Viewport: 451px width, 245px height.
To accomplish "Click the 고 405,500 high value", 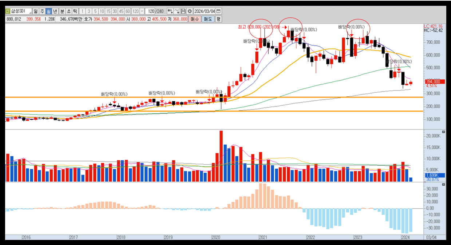I will pyautogui.click(x=157, y=19).
